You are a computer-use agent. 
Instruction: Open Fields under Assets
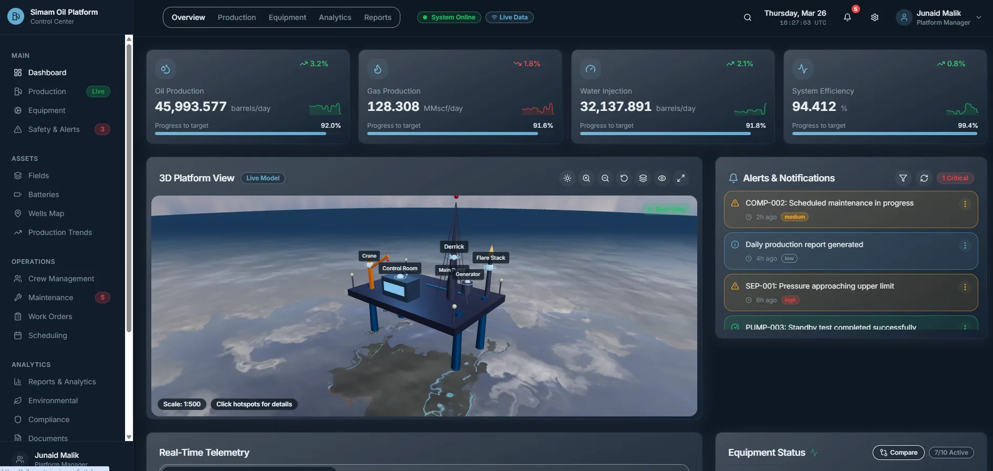tap(63, 176)
